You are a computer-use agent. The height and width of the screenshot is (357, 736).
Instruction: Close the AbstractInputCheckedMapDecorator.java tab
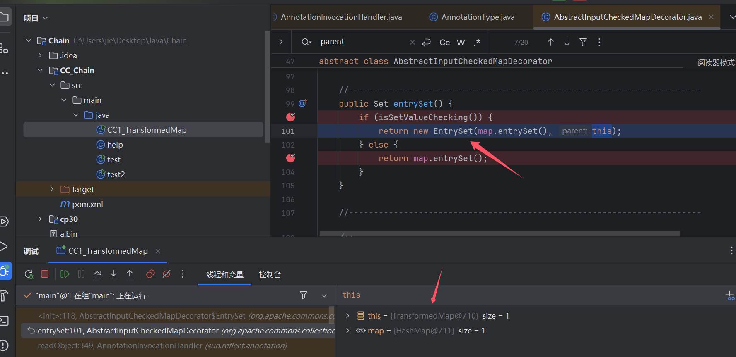click(711, 17)
